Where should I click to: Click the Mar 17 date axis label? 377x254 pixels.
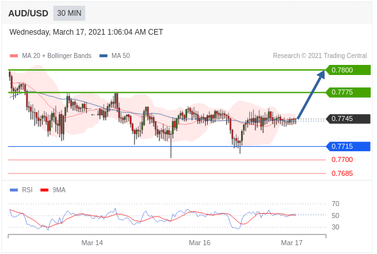(x=291, y=243)
